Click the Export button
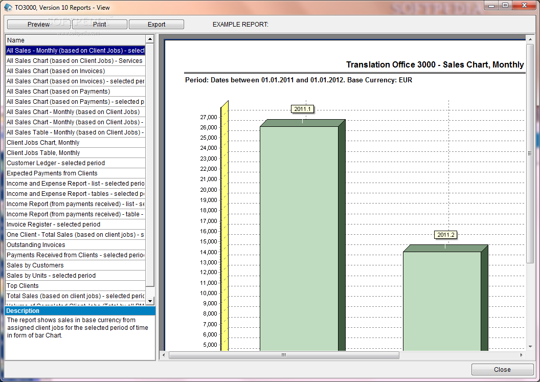The image size is (540, 382). [156, 25]
